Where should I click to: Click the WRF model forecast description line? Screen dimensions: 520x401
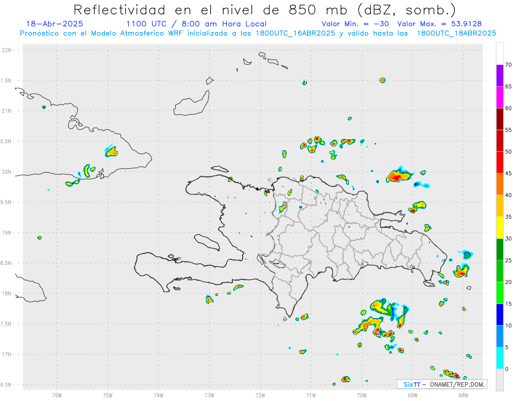[x=258, y=33]
